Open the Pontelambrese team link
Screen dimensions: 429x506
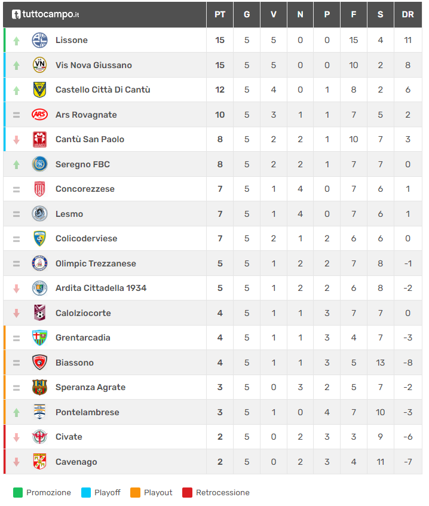click(x=87, y=412)
